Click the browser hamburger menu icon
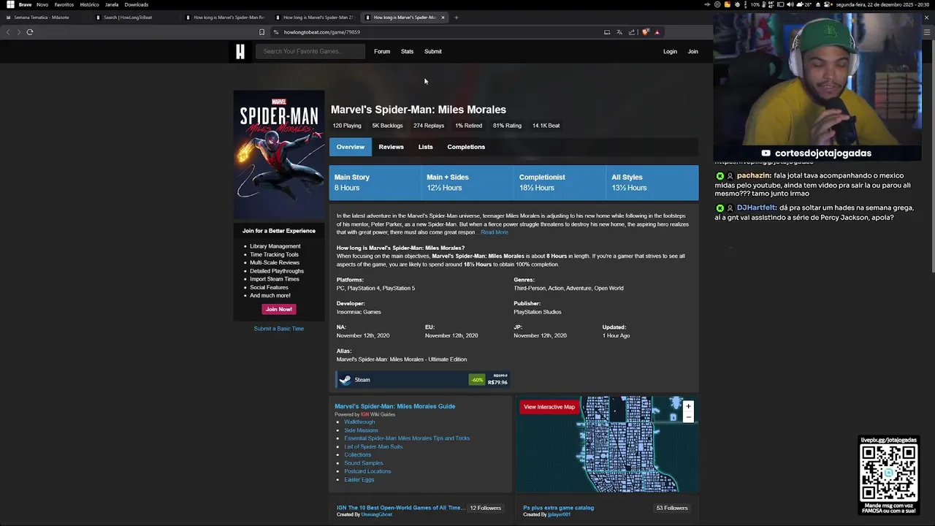The height and width of the screenshot is (526, 935). [x=927, y=32]
